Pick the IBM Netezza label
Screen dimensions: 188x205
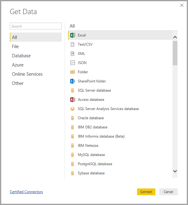[88, 146]
